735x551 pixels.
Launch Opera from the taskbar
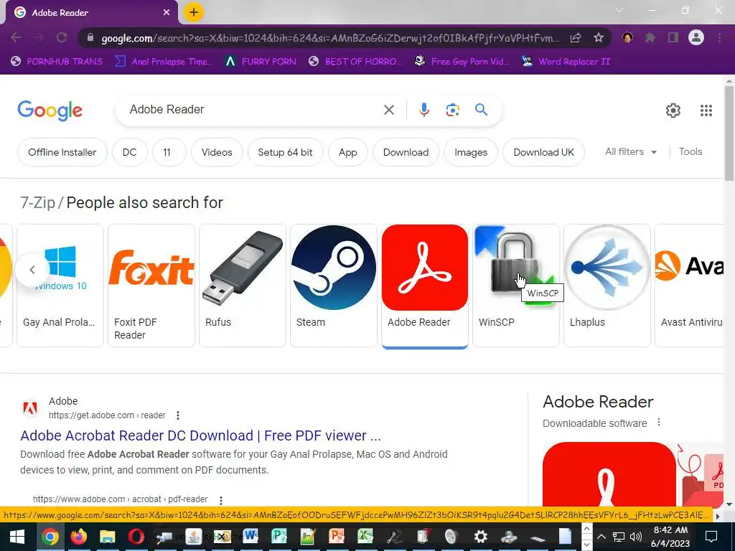[x=136, y=537]
